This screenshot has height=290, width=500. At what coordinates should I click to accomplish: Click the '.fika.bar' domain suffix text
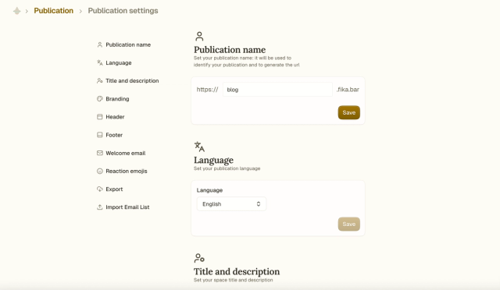(348, 90)
